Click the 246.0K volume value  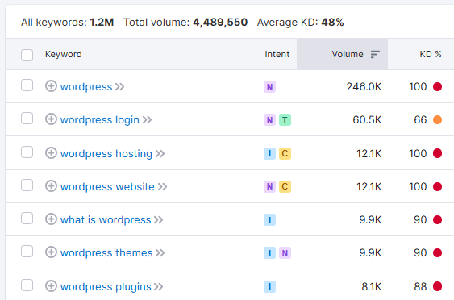click(364, 86)
